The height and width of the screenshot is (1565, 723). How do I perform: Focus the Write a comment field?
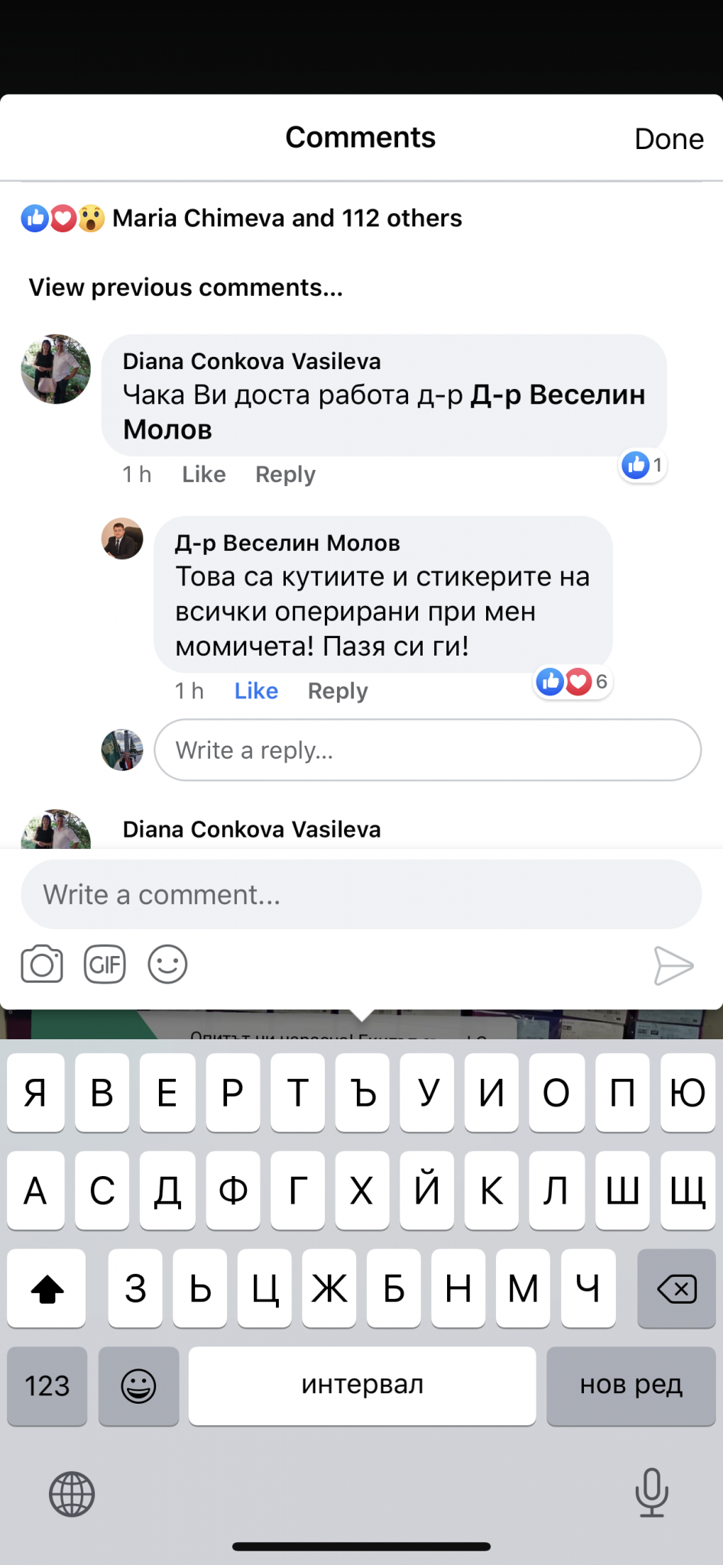pos(361,894)
